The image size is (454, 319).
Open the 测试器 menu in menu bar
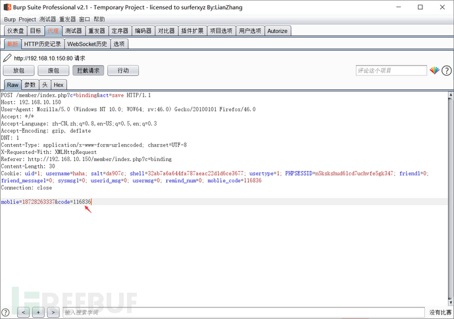[x=47, y=19]
